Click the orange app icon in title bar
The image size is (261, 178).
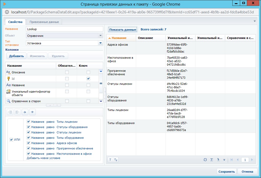coord(5,4)
